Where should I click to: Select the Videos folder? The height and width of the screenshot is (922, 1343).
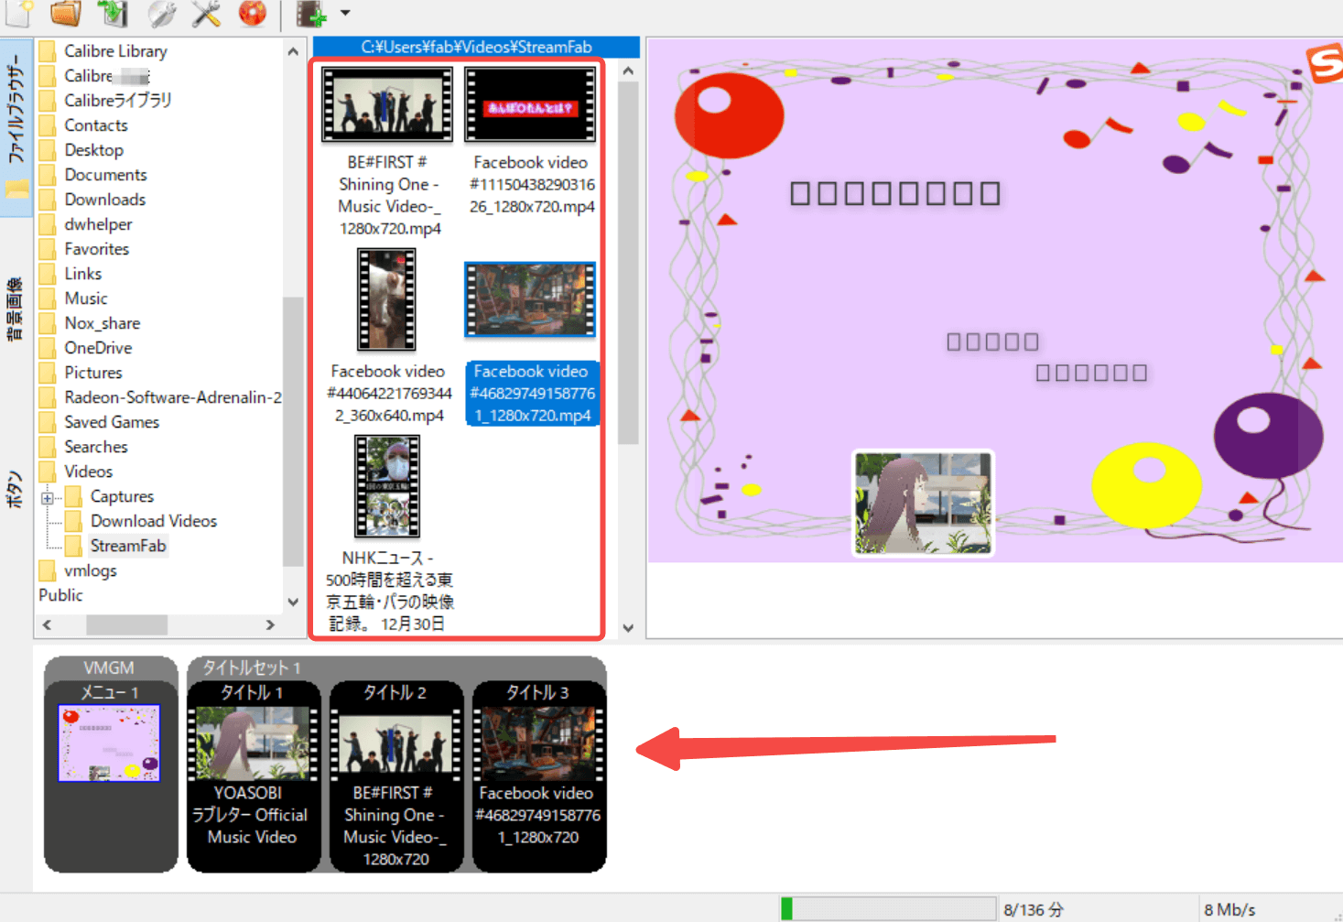[88, 472]
